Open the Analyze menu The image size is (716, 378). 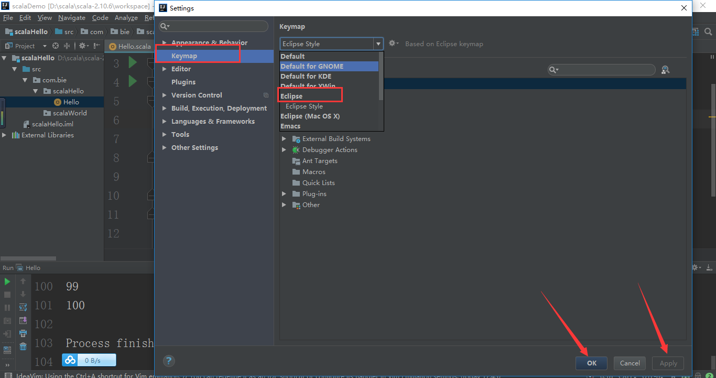(126, 17)
